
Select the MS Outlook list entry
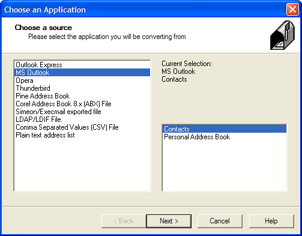82,73
